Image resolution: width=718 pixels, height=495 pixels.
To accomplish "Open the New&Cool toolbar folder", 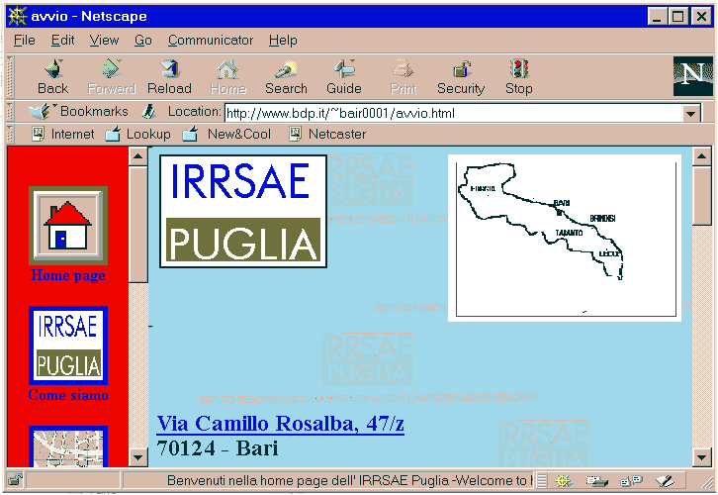I will 226,135.
